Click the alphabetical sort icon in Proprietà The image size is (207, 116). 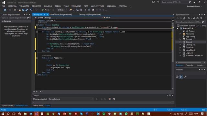tap(181, 77)
